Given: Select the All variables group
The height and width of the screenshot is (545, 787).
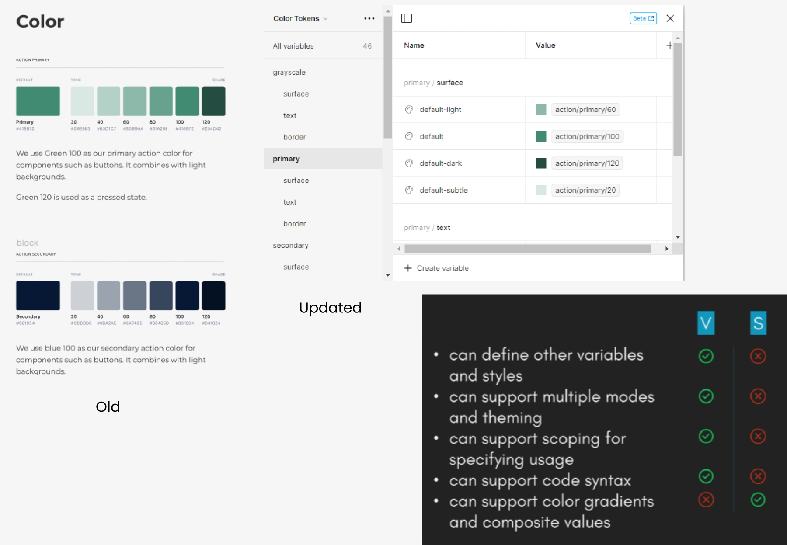Looking at the screenshot, I should 293,46.
